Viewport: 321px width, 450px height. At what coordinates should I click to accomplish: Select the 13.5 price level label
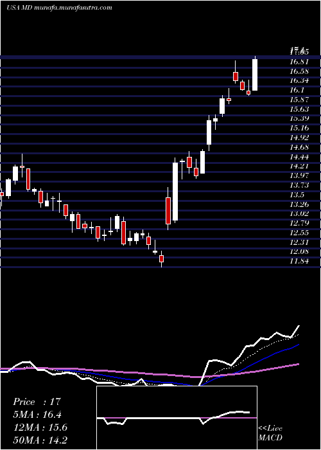297,195
